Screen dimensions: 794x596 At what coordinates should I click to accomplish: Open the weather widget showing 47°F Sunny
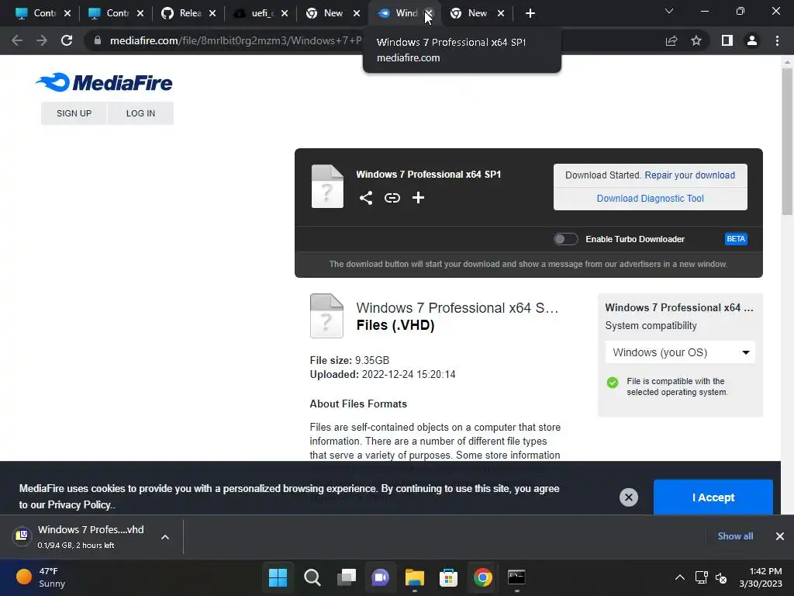[42, 577]
